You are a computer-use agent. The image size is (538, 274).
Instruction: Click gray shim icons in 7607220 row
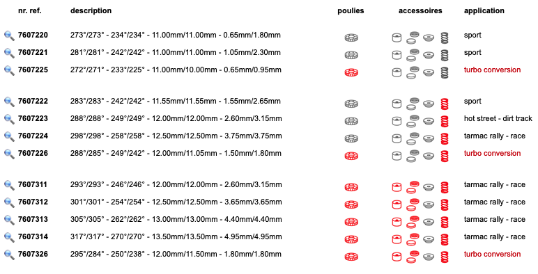click(413, 38)
